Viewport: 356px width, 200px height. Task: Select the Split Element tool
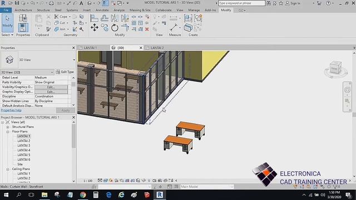point(134,17)
